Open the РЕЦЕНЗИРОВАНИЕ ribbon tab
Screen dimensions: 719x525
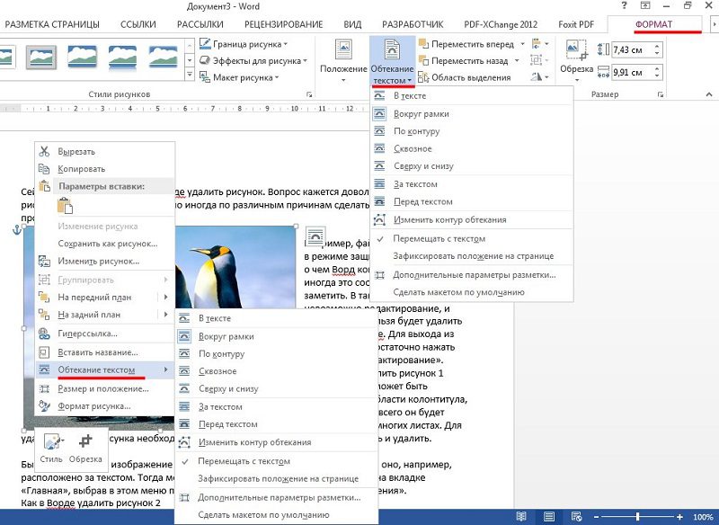[x=283, y=24]
